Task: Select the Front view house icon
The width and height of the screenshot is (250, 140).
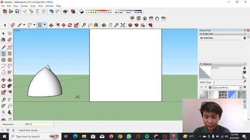Action: tap(145, 18)
